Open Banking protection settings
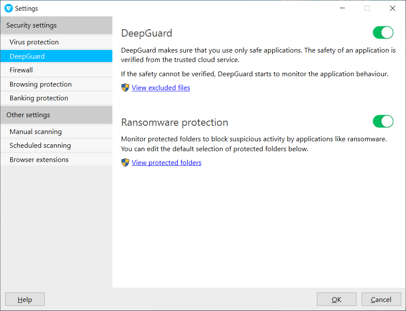The width and height of the screenshot is (406, 311). [38, 98]
